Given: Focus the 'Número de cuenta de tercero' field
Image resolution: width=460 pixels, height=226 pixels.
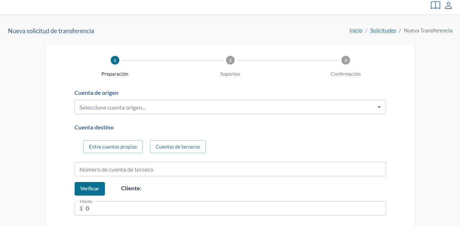Looking at the screenshot, I should coord(230,169).
